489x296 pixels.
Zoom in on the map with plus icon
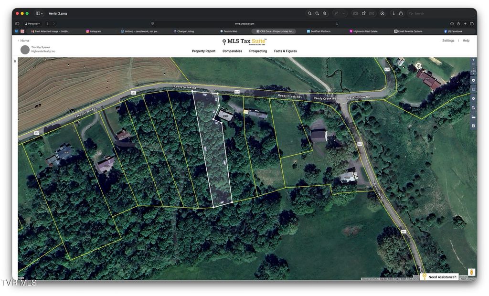coord(473,60)
